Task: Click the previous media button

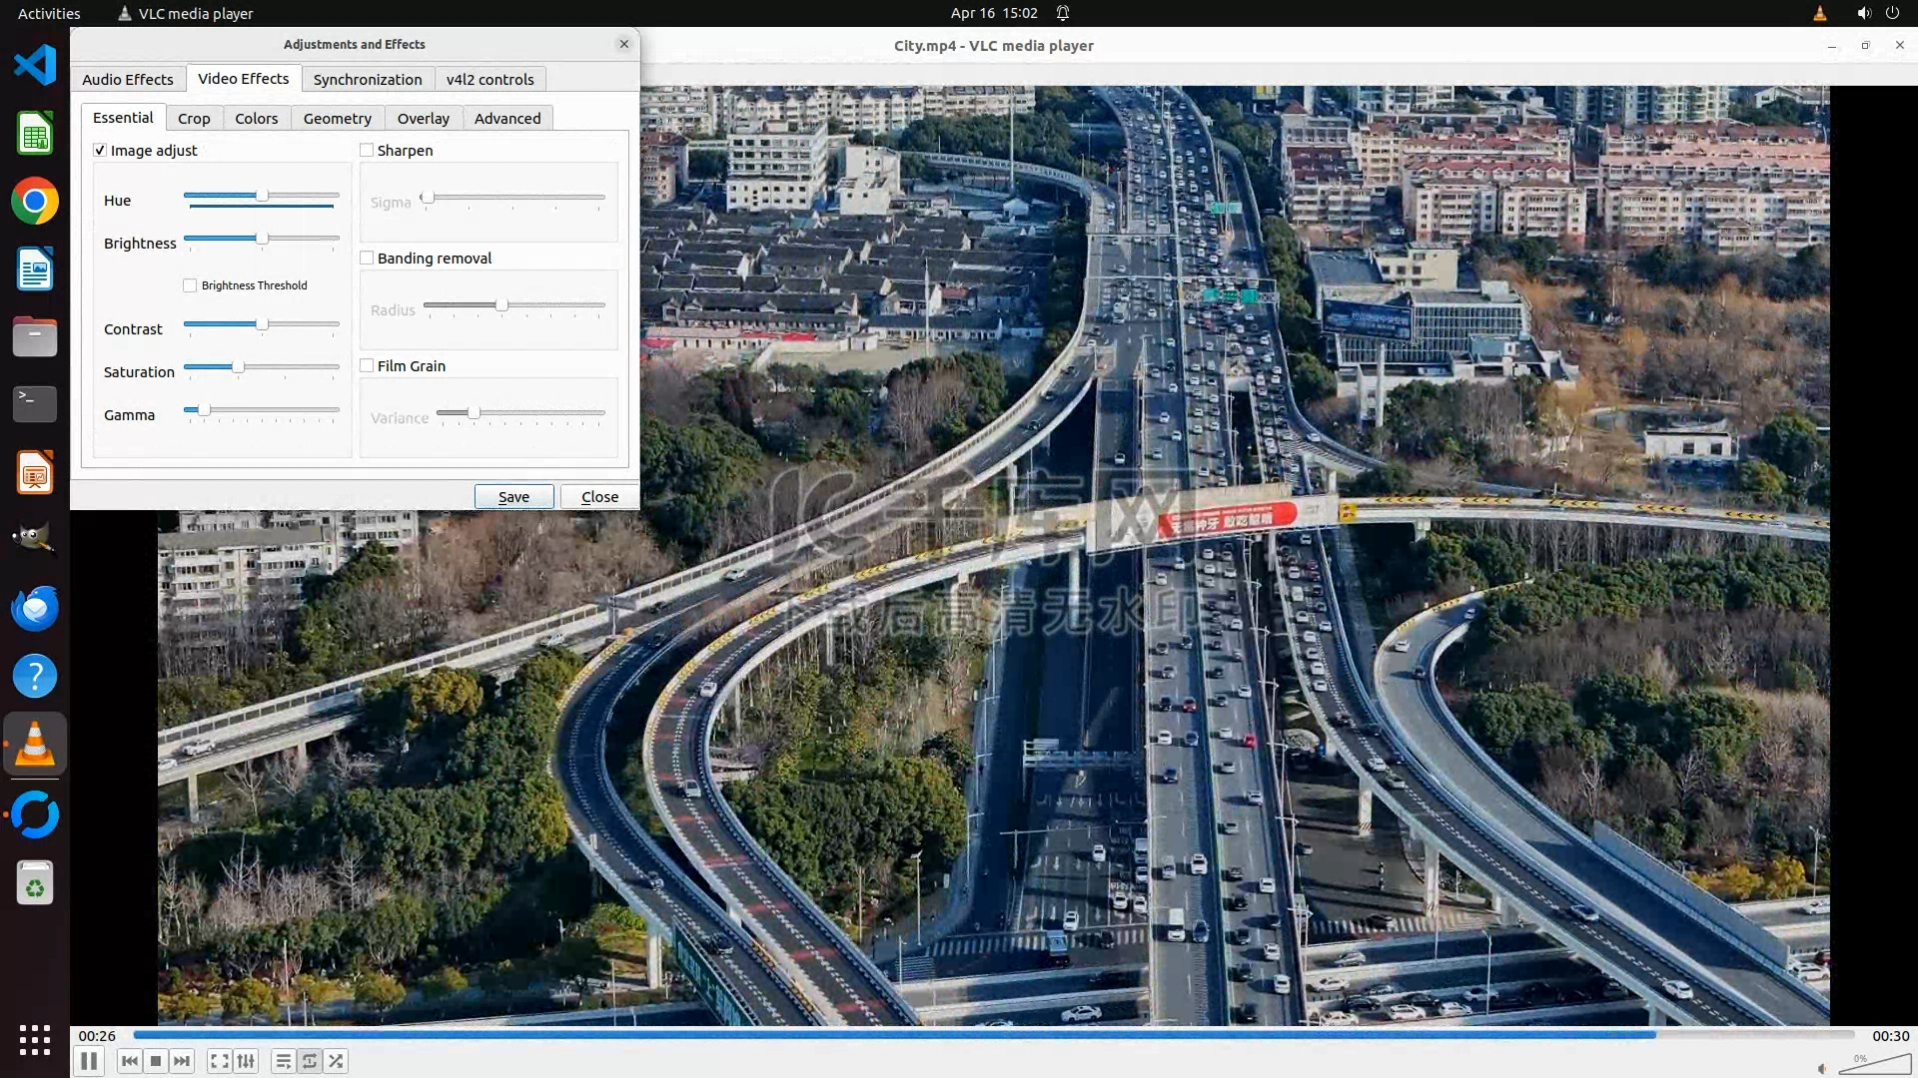Action: pos(129,1061)
